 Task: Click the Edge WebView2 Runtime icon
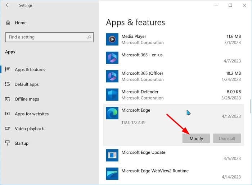tap(112, 174)
